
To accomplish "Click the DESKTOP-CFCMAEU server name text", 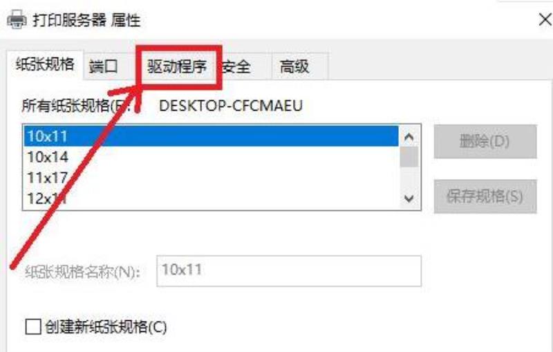I will point(231,106).
